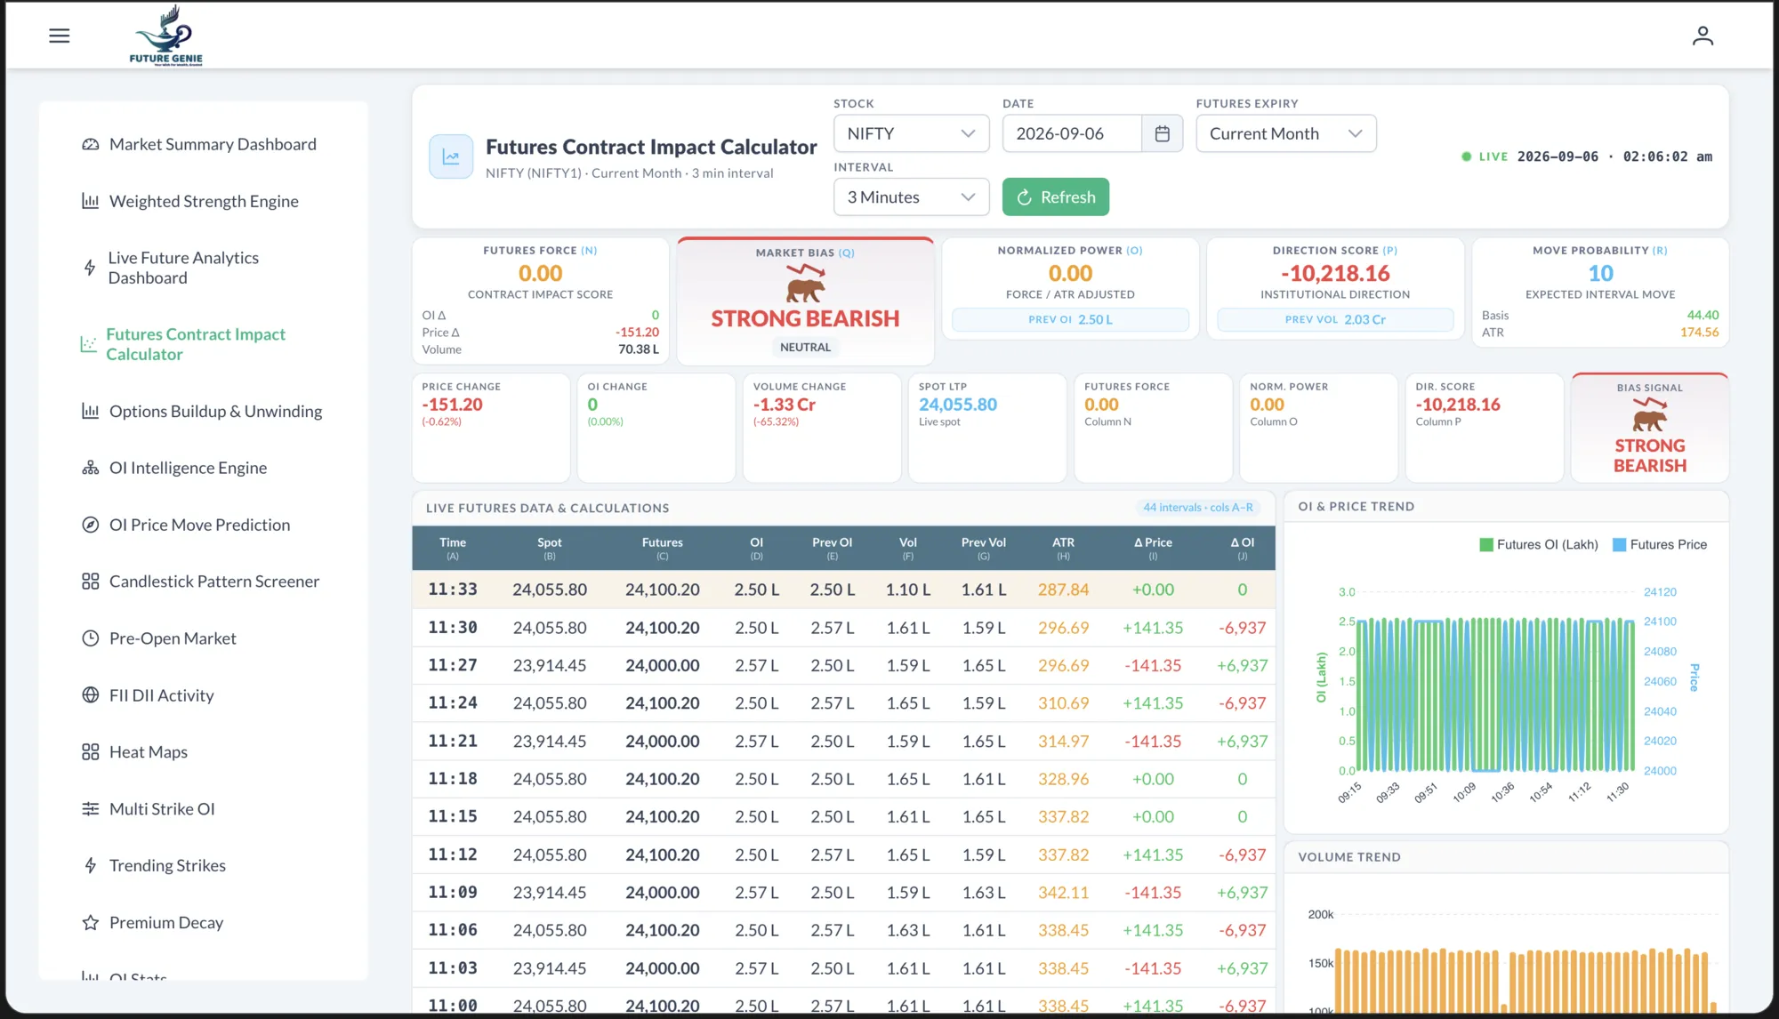Open the user profile icon
1779x1019 pixels.
1703,36
